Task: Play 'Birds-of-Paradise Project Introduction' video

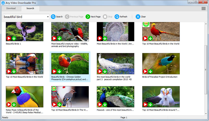Action: pos(145,71)
